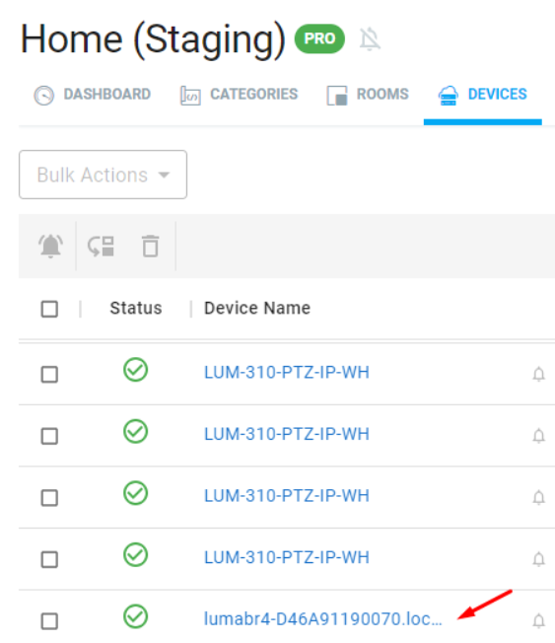
Task: Click the Device Name column header
Action: tap(257, 308)
